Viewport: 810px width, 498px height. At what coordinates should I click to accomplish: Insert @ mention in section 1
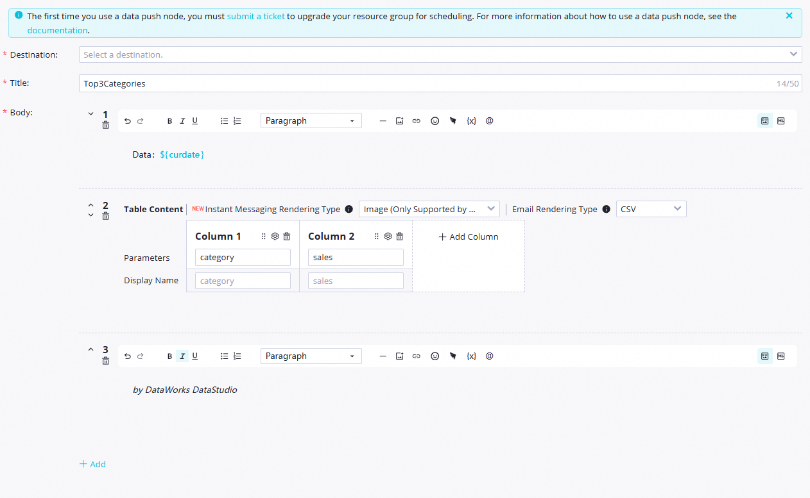coord(490,120)
